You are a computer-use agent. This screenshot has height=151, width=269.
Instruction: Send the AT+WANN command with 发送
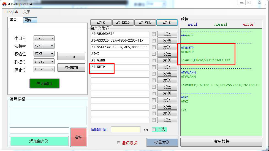167,61
